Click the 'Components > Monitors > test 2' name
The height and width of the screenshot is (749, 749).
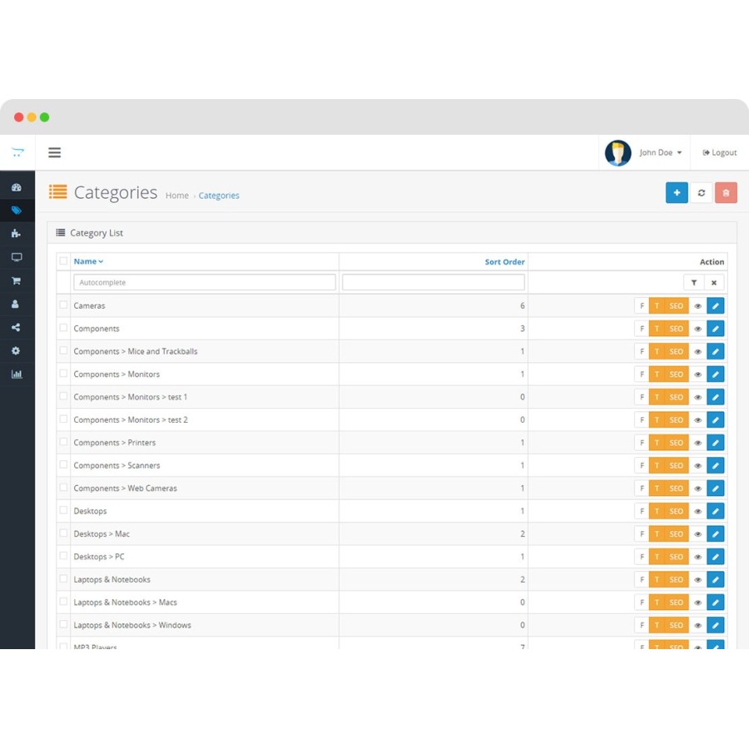(131, 420)
